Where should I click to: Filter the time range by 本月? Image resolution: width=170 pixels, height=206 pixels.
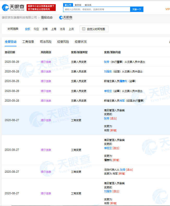62,29
